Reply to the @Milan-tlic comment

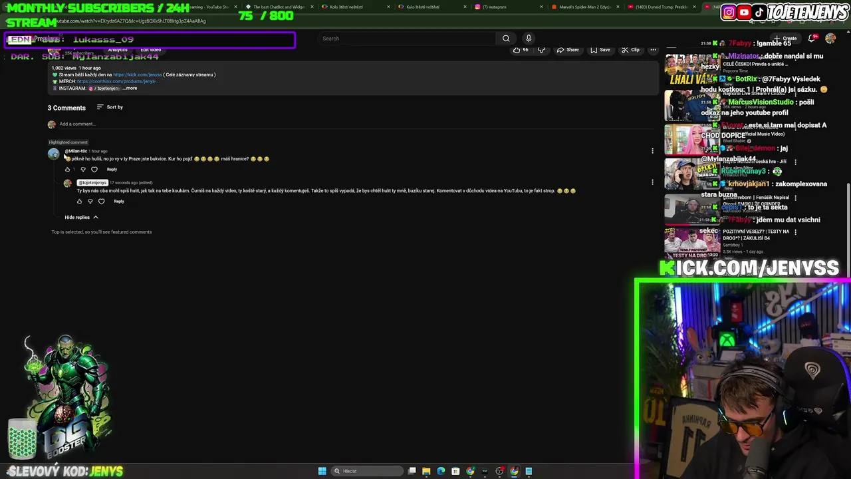(112, 170)
